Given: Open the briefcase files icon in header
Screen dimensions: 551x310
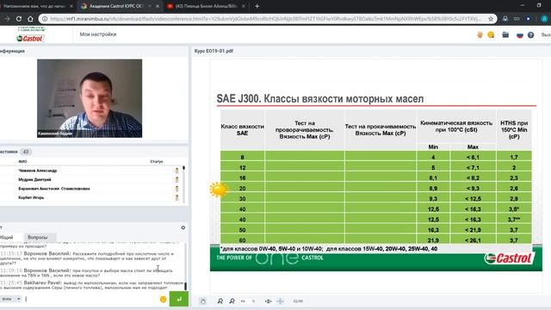Looking at the screenshot, I should tap(505, 34).
